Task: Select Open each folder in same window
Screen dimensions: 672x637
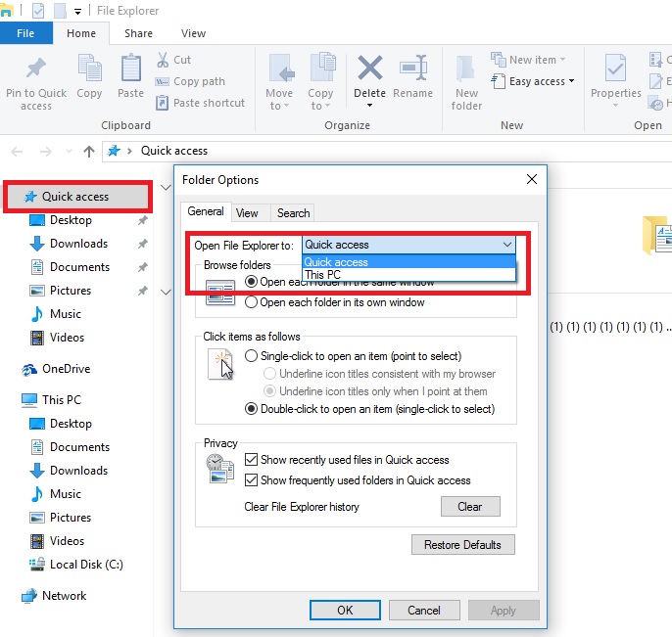Action: (x=251, y=282)
